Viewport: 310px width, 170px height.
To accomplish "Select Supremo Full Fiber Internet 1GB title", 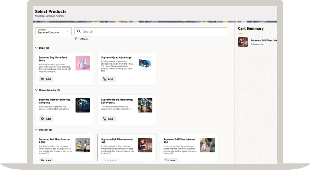I will point(117,141).
